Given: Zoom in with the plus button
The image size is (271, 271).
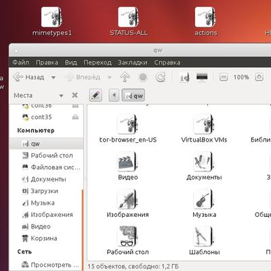Looking at the screenshot, I should [259, 77].
